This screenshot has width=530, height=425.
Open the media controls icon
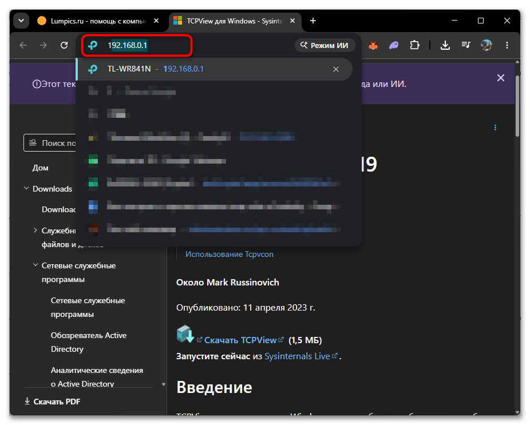(466, 45)
